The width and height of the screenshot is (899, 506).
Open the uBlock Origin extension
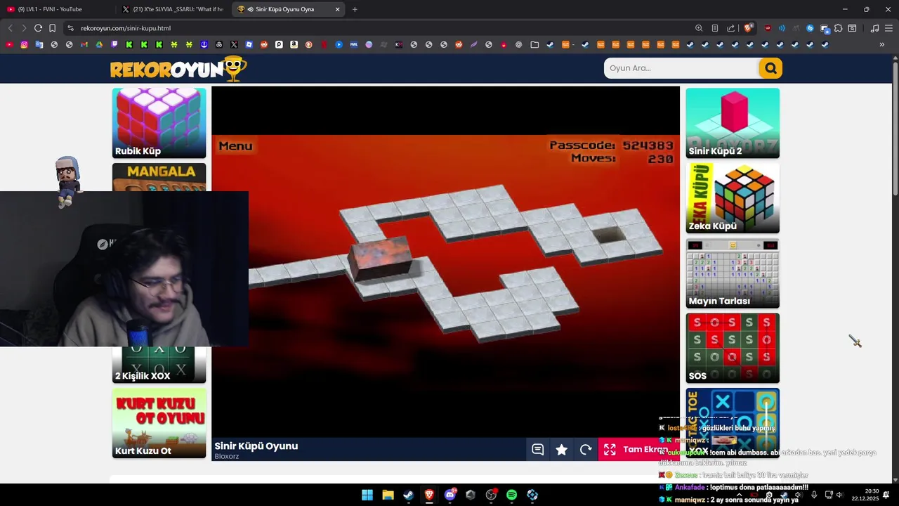pos(768,28)
